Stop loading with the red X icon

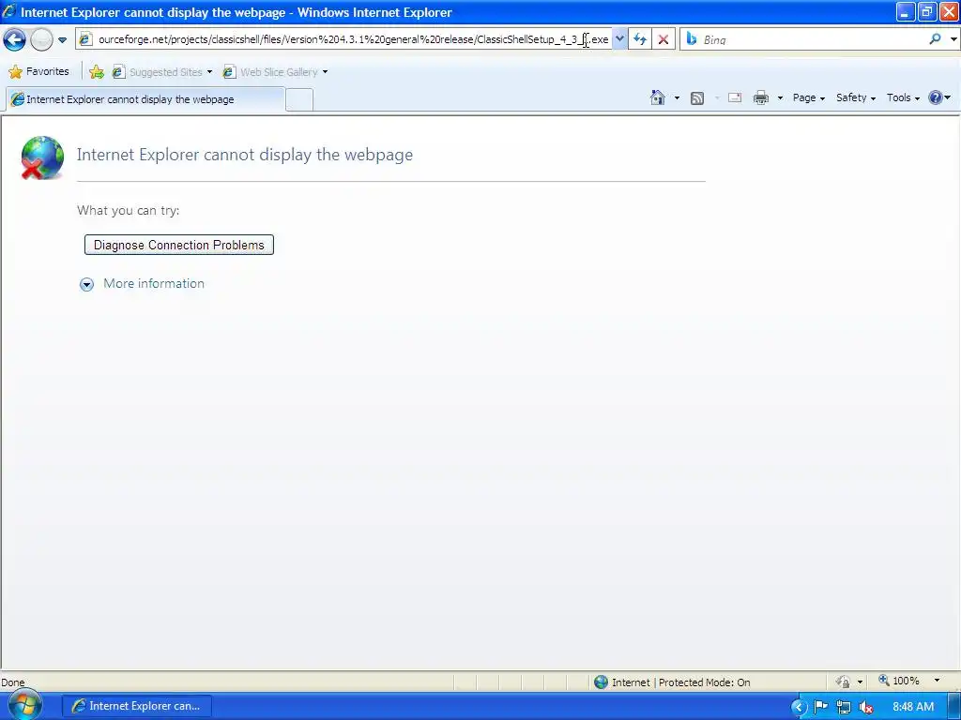coord(664,39)
